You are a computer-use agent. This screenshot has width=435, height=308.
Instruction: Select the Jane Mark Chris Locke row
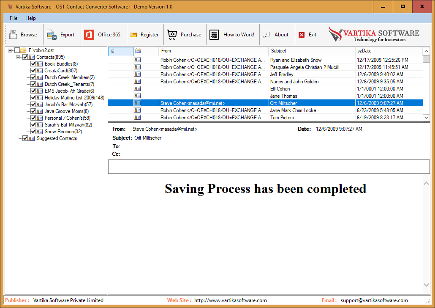pos(265,110)
